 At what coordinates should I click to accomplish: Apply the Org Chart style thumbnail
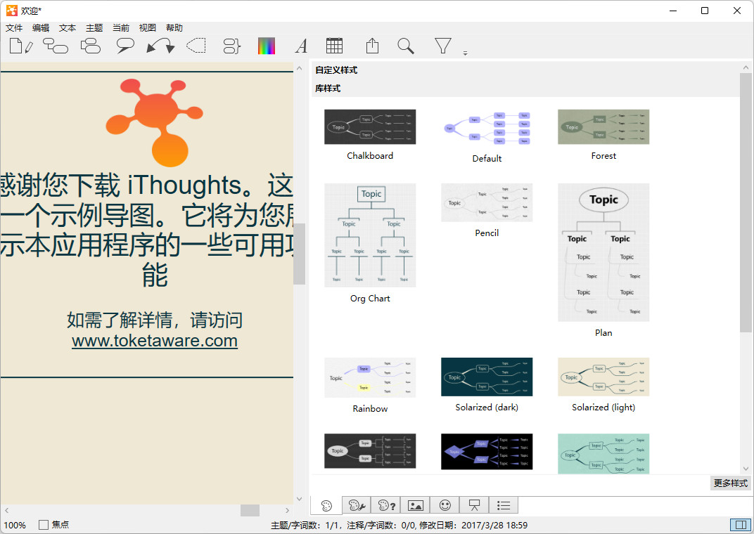(x=370, y=235)
